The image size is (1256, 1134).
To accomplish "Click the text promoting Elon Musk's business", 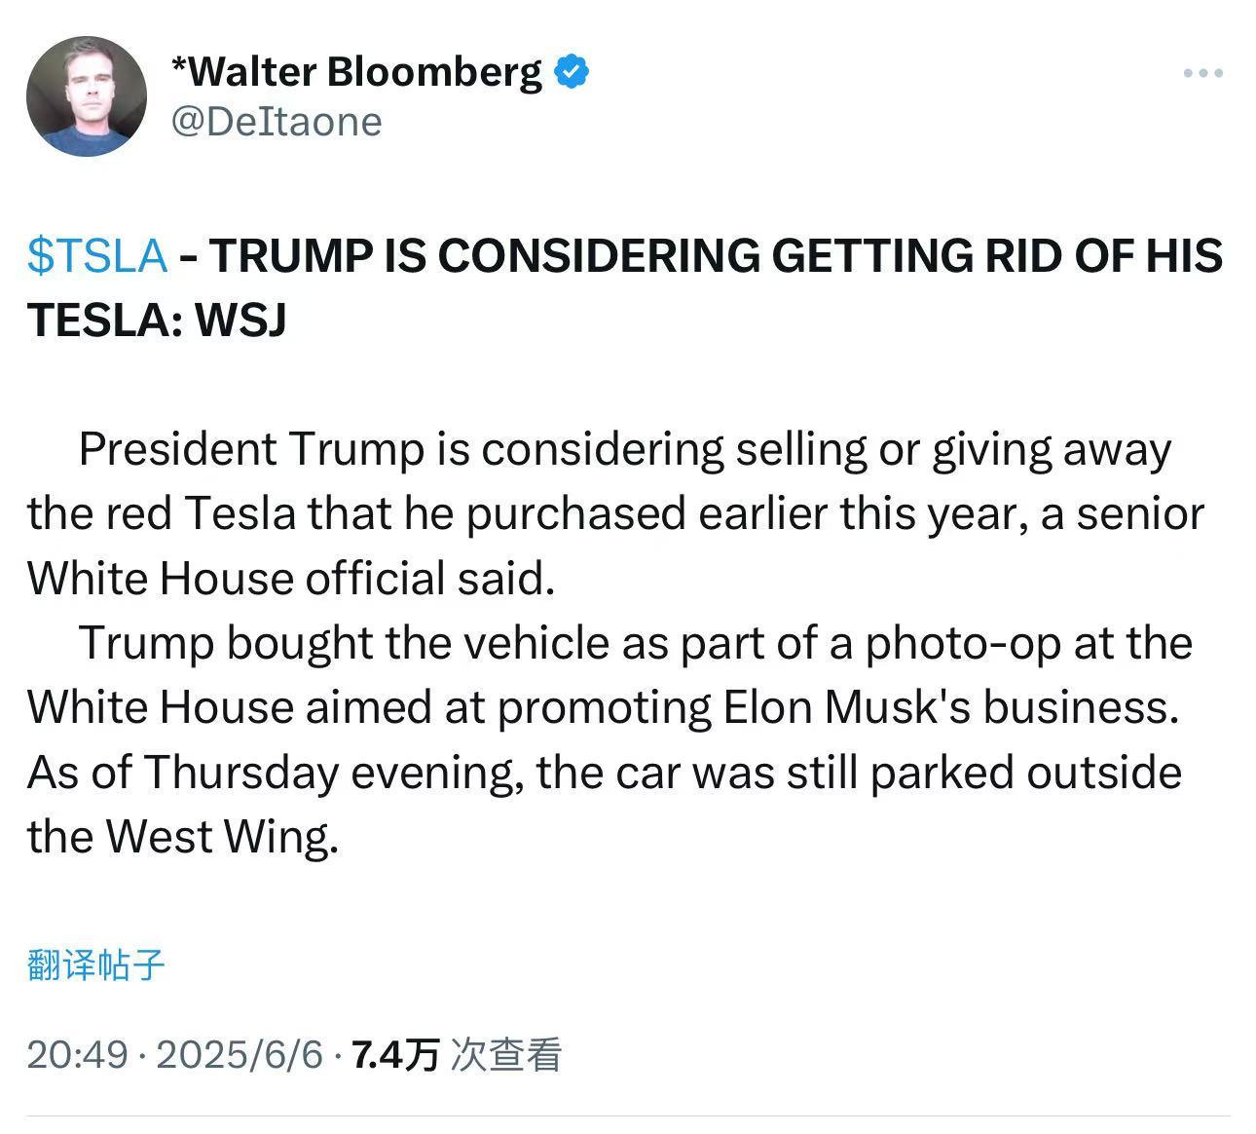I will tap(838, 707).
